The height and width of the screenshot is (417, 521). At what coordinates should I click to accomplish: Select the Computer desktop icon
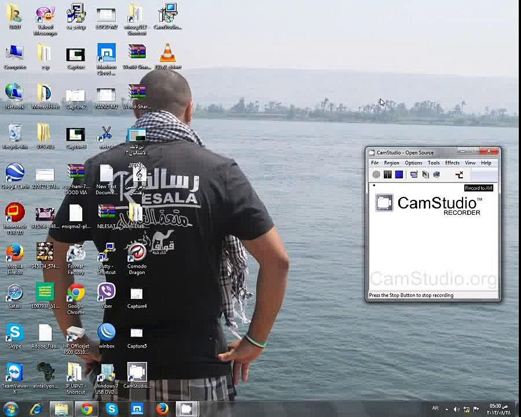pyautogui.click(x=15, y=57)
